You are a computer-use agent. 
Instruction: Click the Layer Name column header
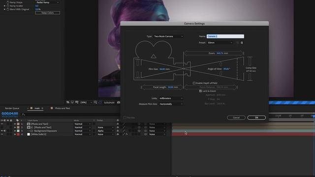32,120
